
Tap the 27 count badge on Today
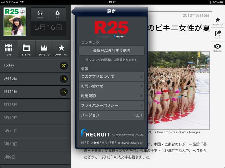pos(64,66)
